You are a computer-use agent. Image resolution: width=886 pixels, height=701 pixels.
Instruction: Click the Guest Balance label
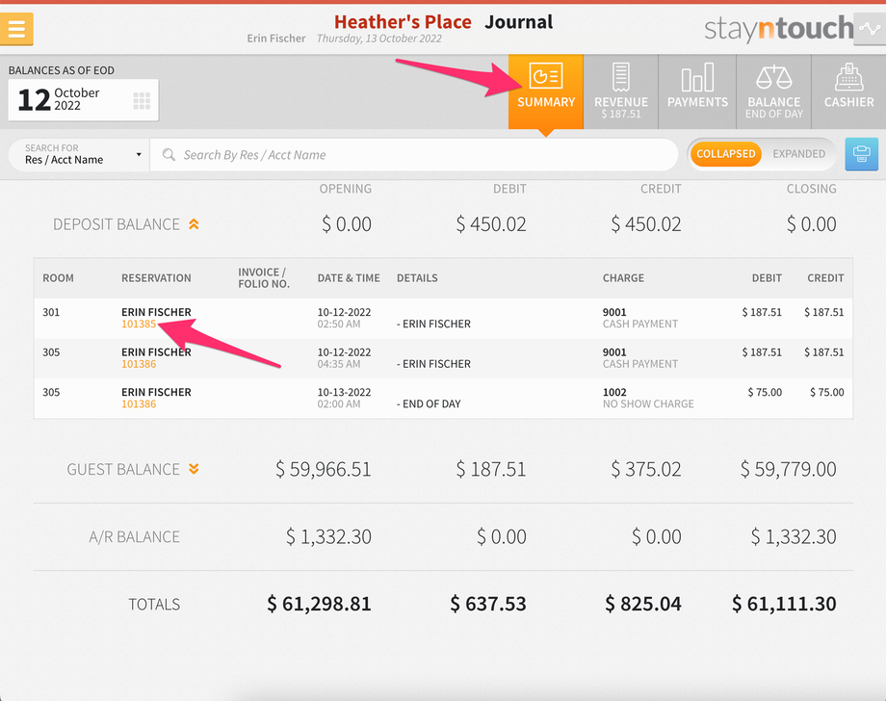122,469
